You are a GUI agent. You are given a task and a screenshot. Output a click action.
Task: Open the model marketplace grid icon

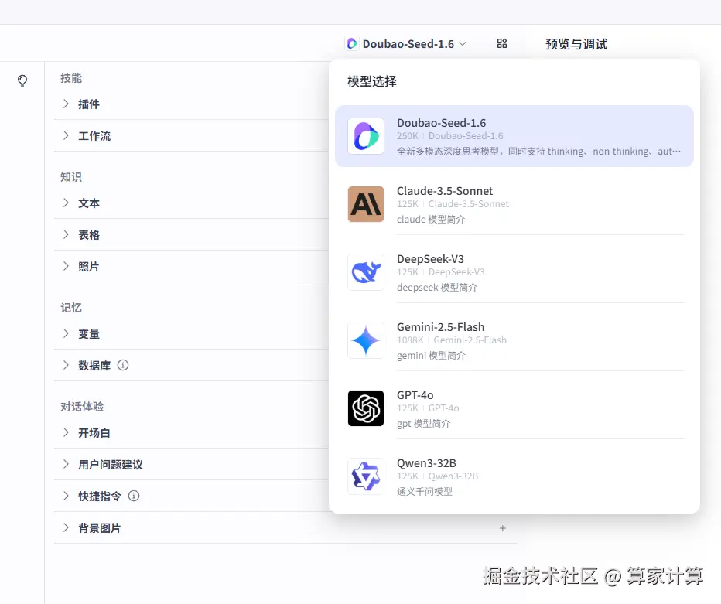pyautogui.click(x=501, y=43)
